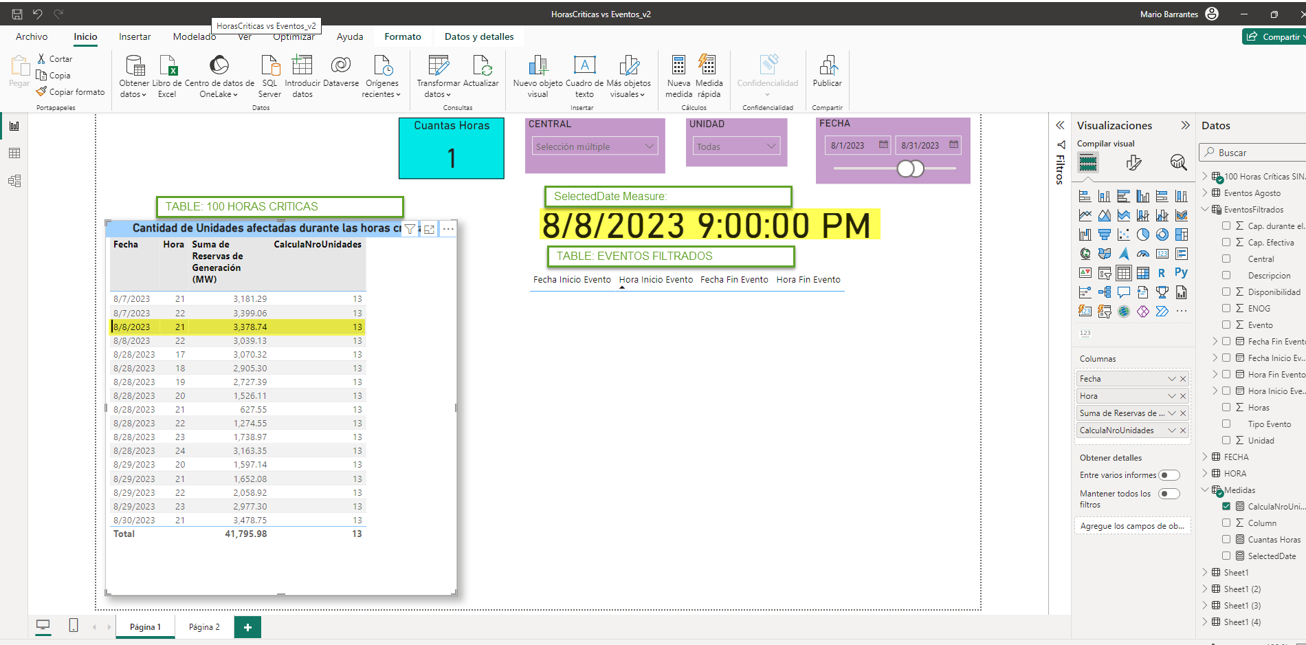Viewport: 1306px width, 645px height.
Task: Click the Compartir button
Action: [x=1274, y=36]
